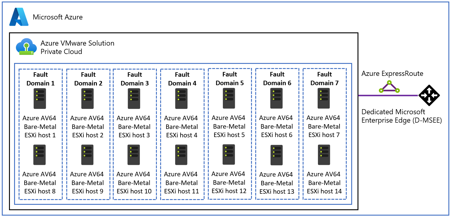Select the "ESXi host 6" label text
Screen dimensions: 452x218
(277, 135)
